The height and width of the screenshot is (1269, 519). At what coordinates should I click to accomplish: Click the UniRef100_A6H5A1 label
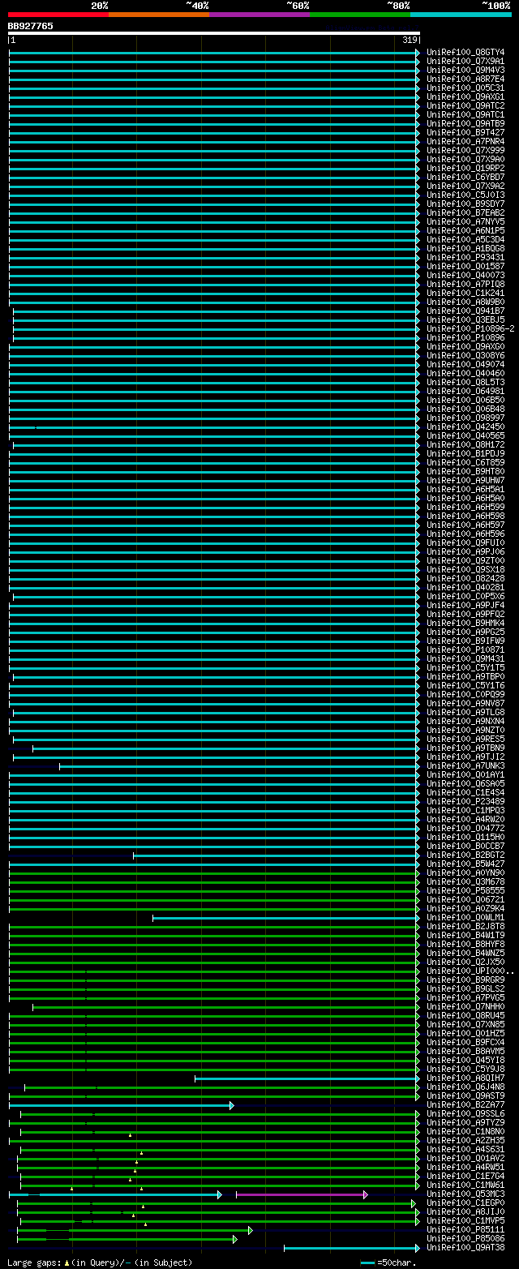465,490
